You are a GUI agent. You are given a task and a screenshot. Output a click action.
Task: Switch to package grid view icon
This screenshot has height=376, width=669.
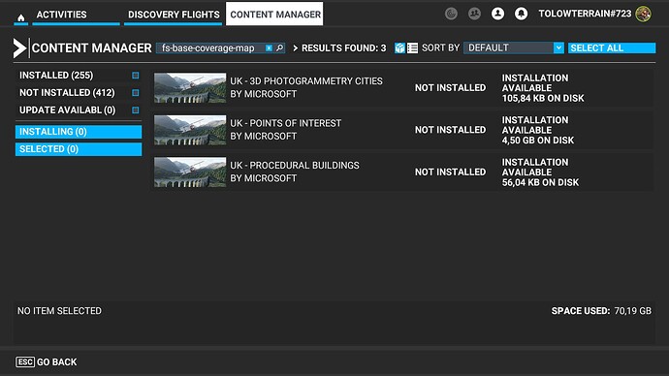tap(399, 47)
